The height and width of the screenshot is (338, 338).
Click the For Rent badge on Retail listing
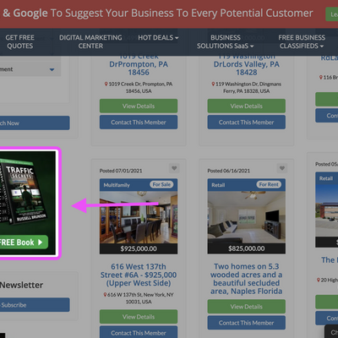pos(269,184)
